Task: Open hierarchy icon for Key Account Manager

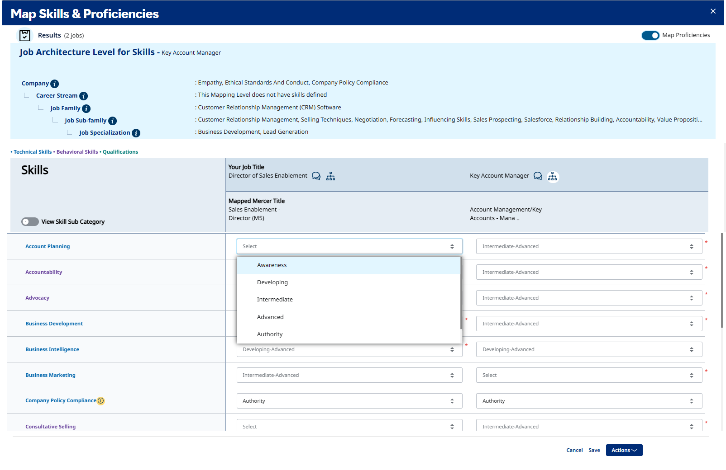Action: (553, 176)
